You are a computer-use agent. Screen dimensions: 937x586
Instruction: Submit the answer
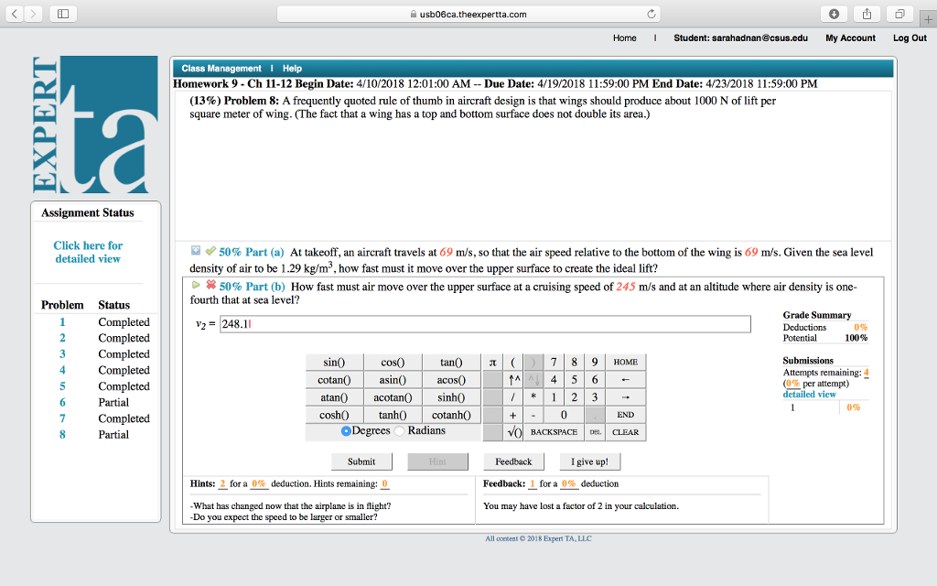pos(361,461)
